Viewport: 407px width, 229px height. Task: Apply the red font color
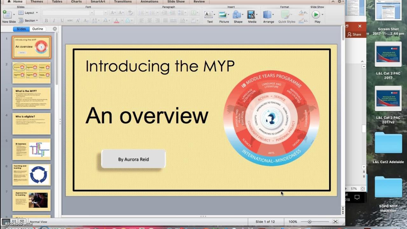pyautogui.click(x=116, y=21)
